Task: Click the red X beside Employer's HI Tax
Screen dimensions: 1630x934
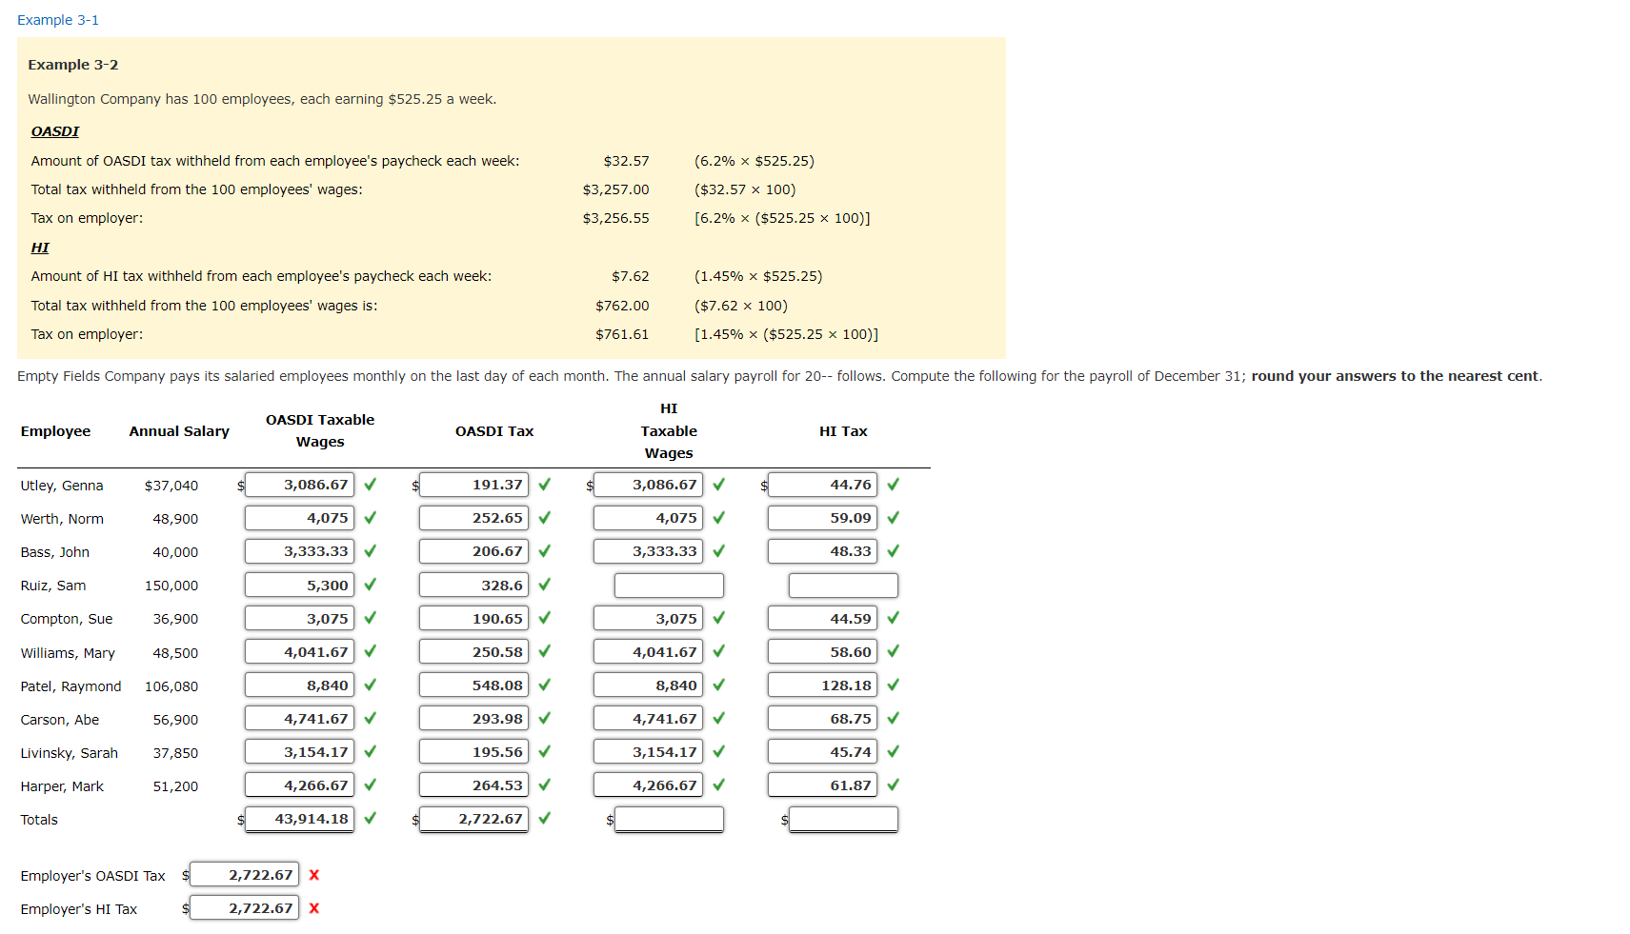Action: pos(313,908)
